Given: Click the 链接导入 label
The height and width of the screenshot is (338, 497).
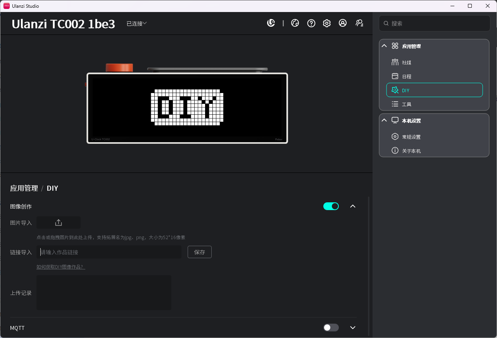Looking at the screenshot, I should click(x=21, y=252).
